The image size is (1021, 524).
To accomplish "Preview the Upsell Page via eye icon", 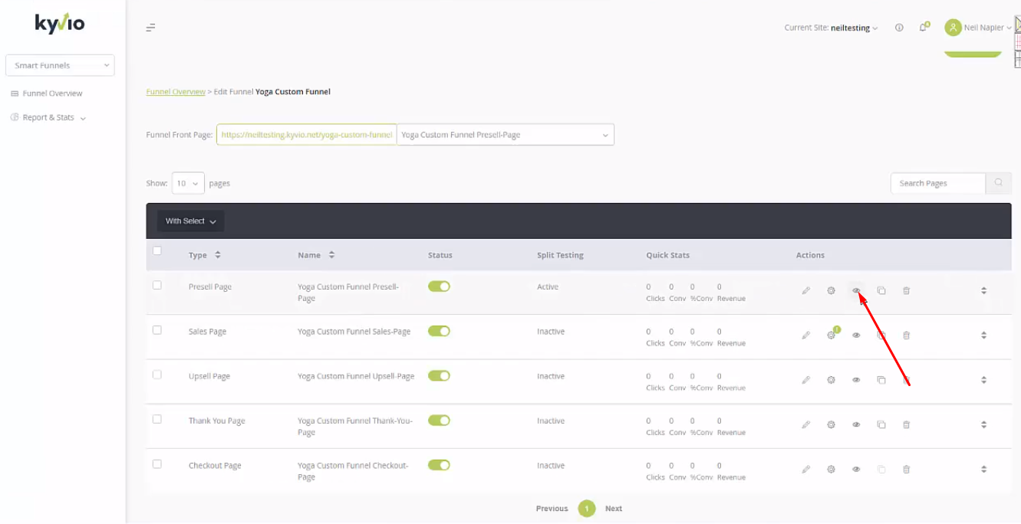I will 856,380.
